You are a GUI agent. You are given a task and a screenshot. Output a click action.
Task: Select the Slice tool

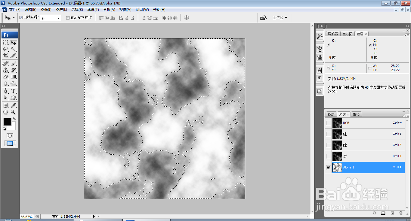pyautogui.click(x=13, y=56)
